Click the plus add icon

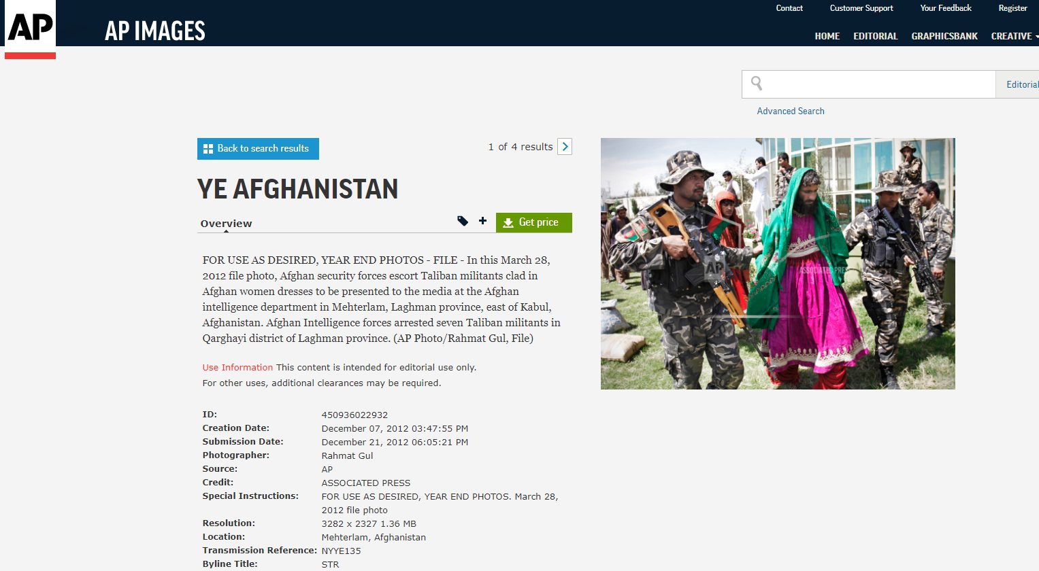pos(482,221)
